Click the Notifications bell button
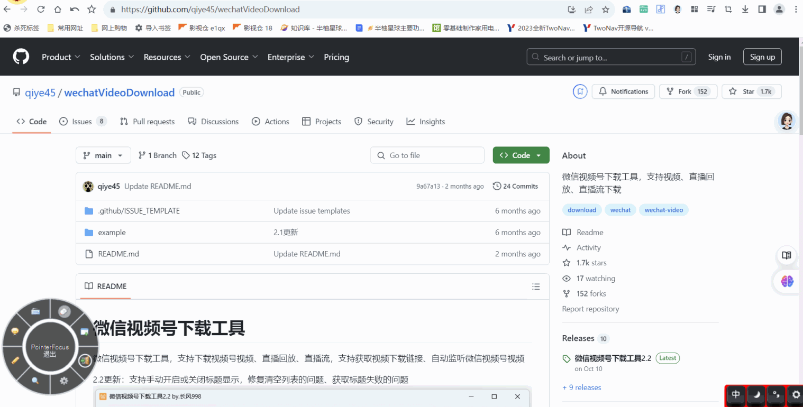The height and width of the screenshot is (407, 803). click(623, 91)
